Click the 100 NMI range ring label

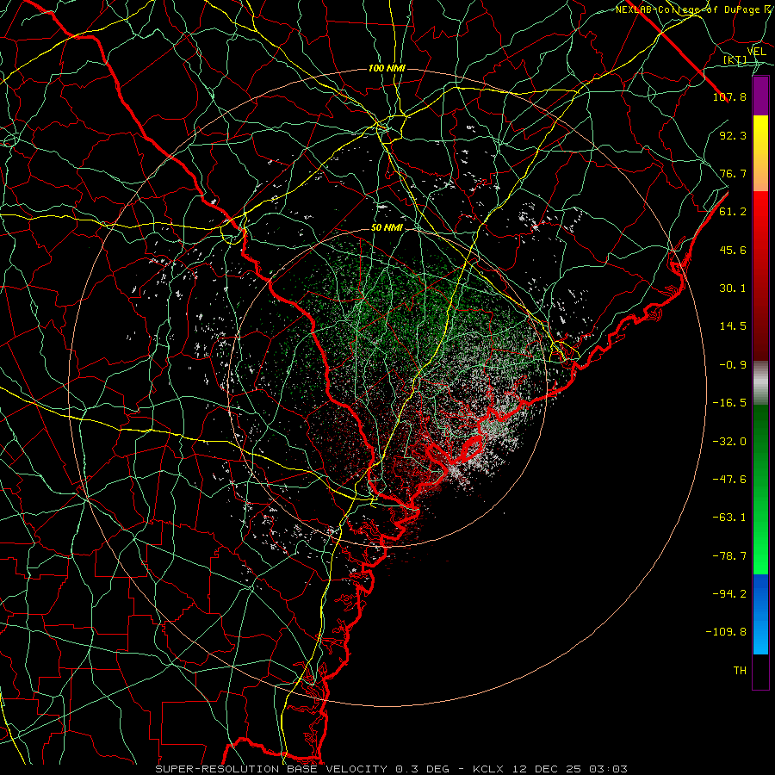coord(387,68)
